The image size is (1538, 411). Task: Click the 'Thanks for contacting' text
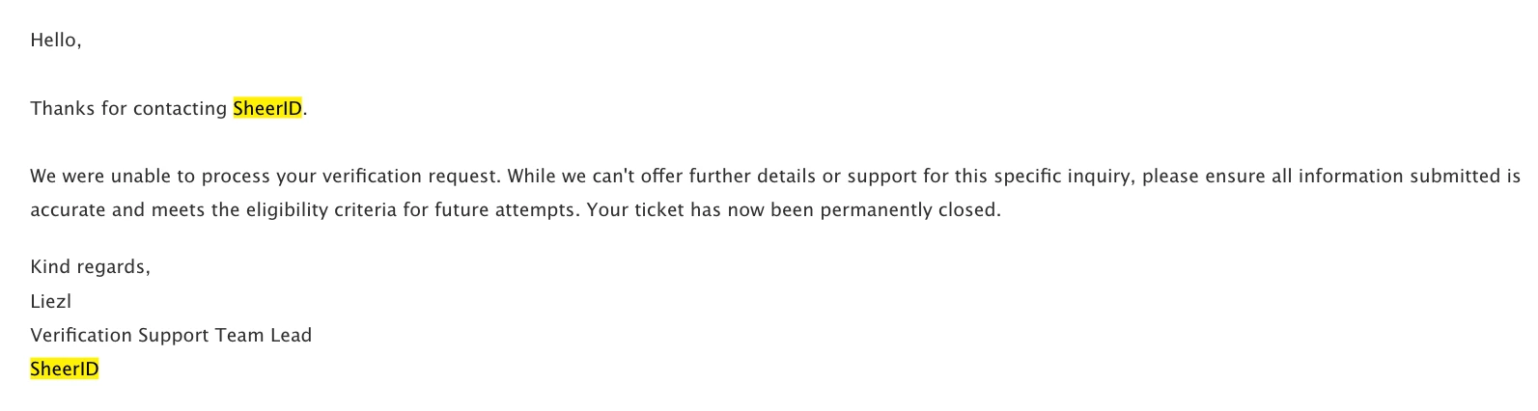(x=128, y=108)
